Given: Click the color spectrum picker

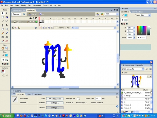Looking at the screenshot, I should tap(142, 31).
